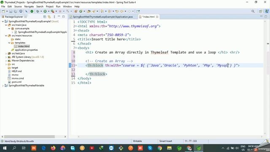Open the Source menu
This screenshot has height=152, width=270.
pos(18,7)
